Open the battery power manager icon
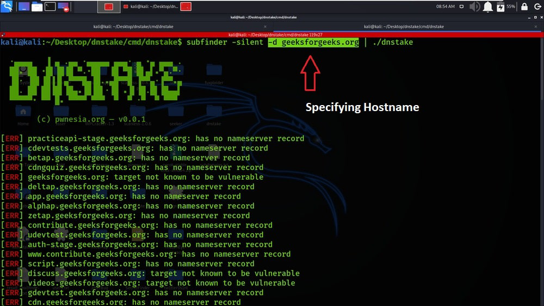544x306 pixels. point(500,7)
